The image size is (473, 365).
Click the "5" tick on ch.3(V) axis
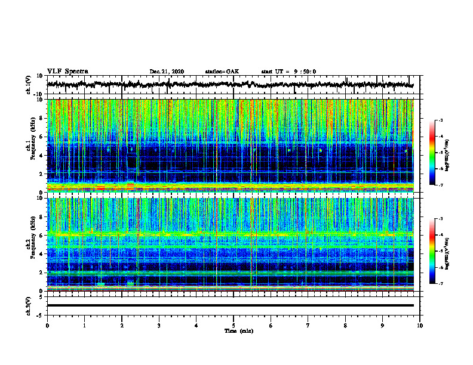tap(42, 297)
